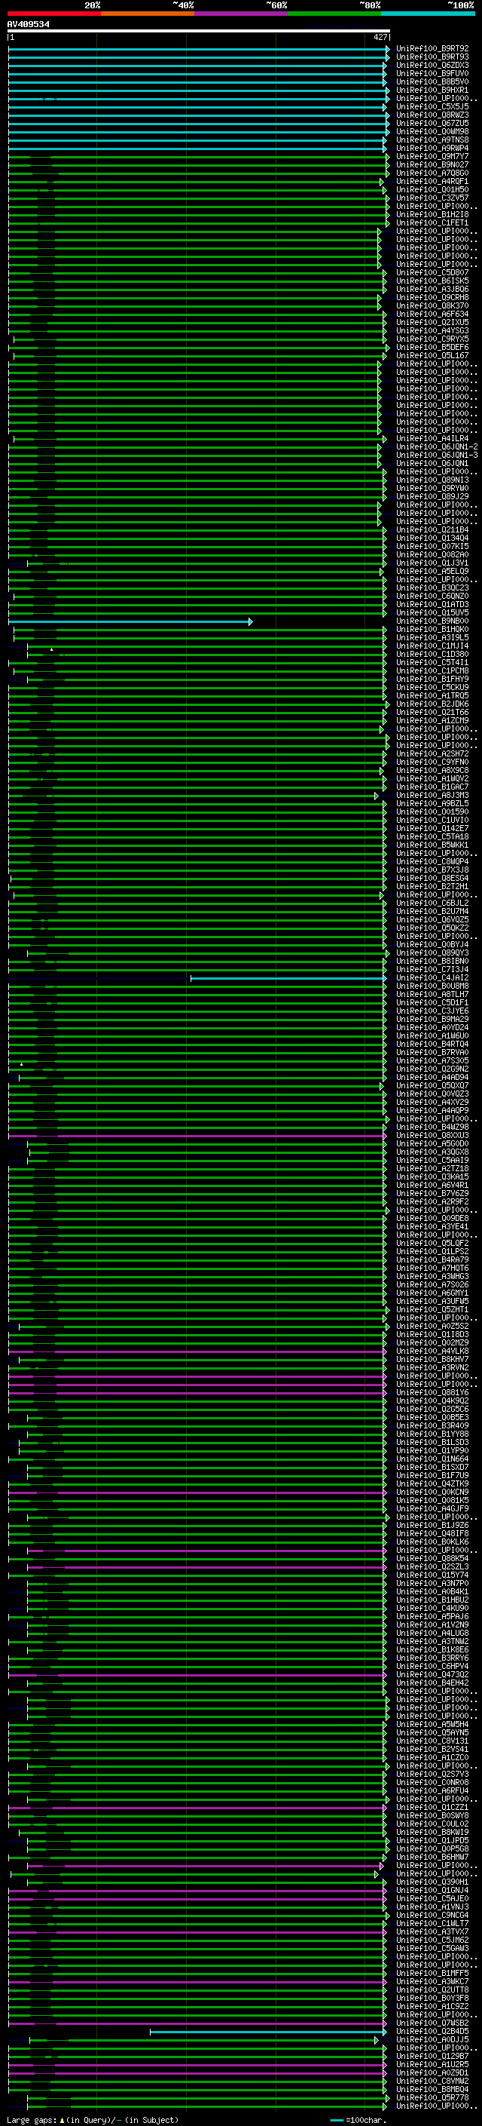Screen dimensions: 482x2126
Task: Click the cyan alignment bar of C4JAI2
Action: point(288,978)
